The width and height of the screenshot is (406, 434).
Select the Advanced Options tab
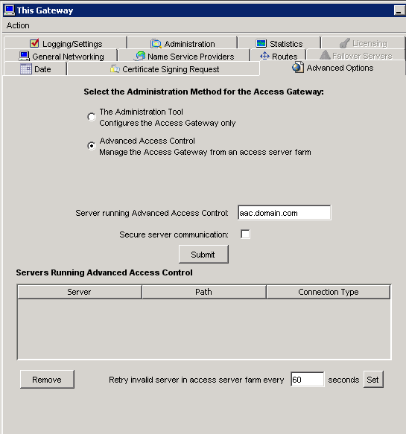tap(332, 68)
